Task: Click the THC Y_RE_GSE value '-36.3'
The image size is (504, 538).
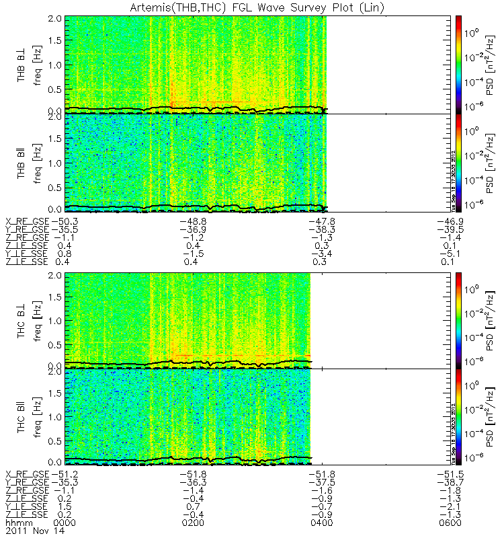Action: click(x=193, y=482)
